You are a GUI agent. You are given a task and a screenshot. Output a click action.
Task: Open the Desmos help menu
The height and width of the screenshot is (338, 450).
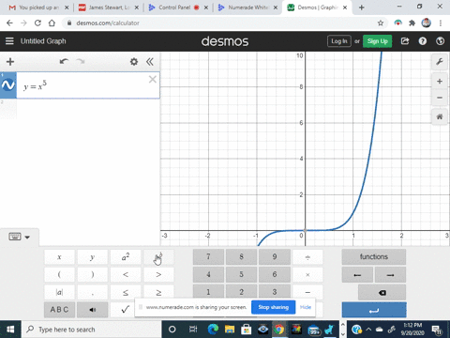point(423,41)
